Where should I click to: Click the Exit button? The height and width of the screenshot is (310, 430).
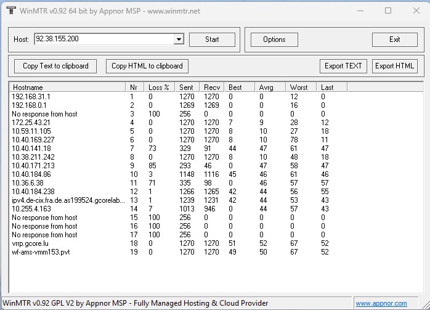tap(394, 39)
